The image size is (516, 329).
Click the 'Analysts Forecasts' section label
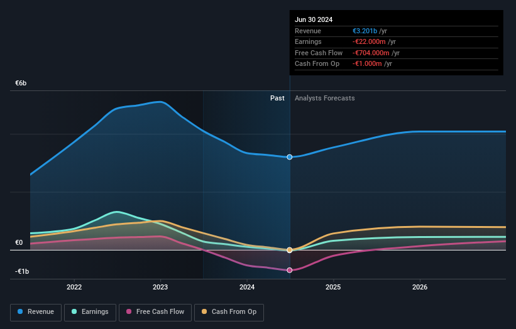tap(325, 98)
